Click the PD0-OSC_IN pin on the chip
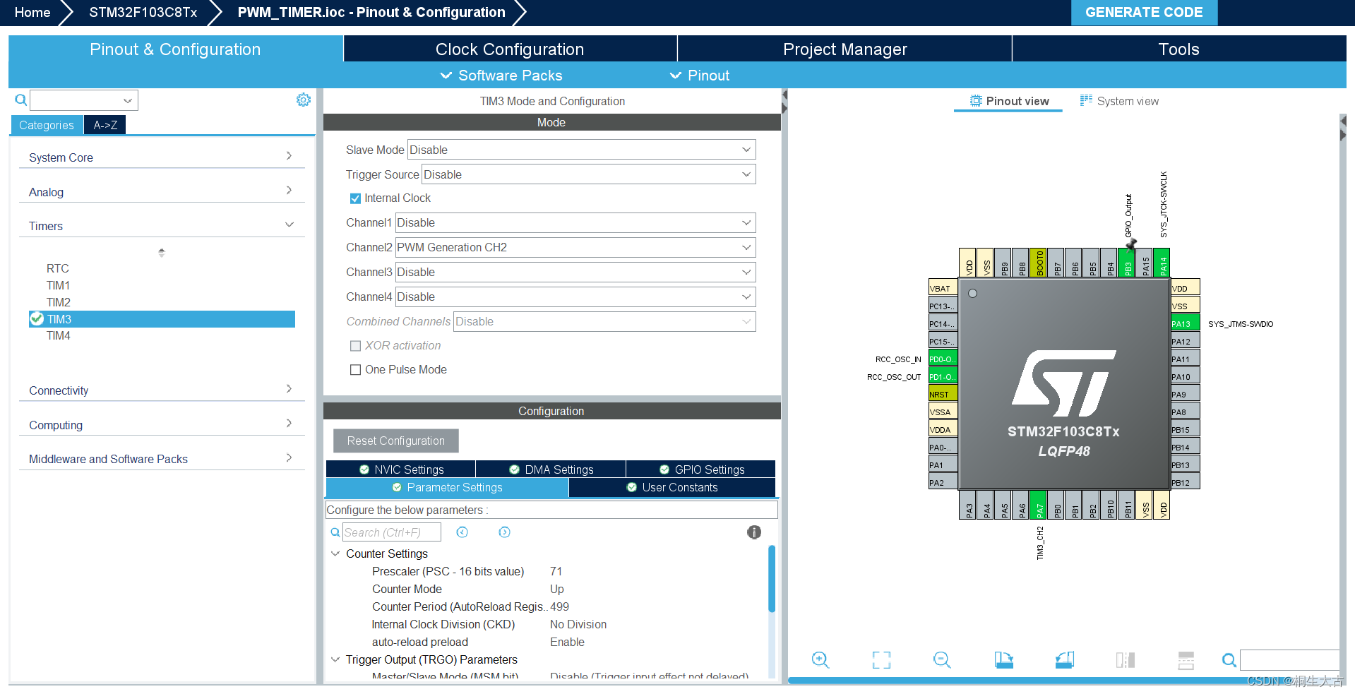This screenshot has height=694, width=1355. coord(943,359)
